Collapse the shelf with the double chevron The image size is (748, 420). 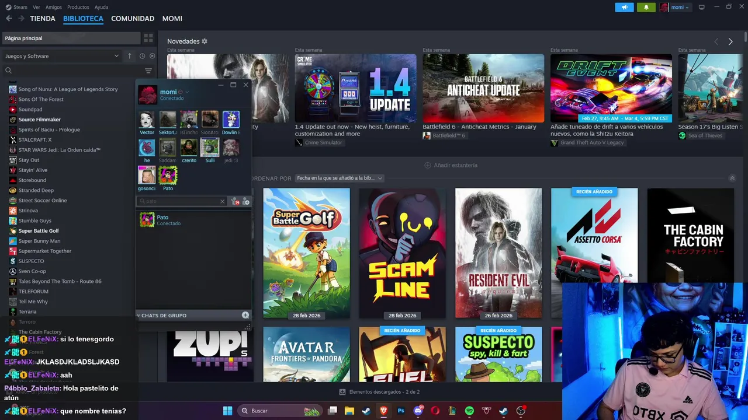coord(732,178)
